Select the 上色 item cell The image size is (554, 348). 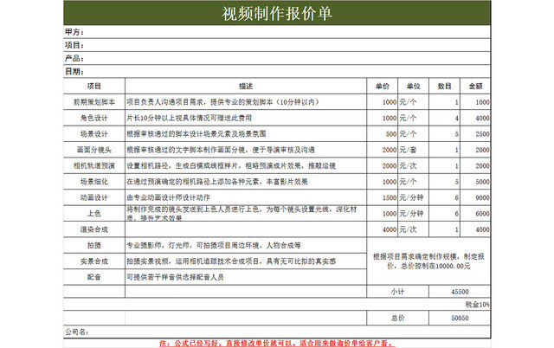[x=94, y=214]
